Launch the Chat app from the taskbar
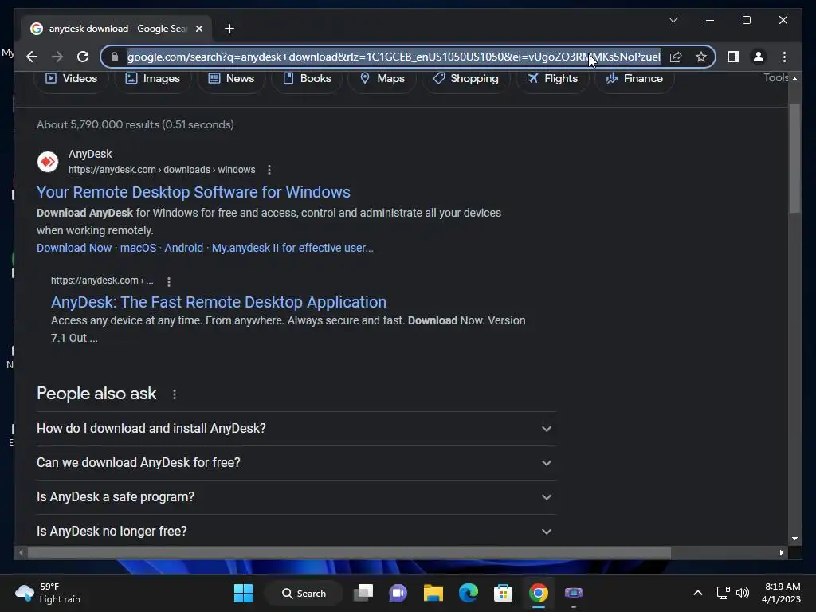The width and height of the screenshot is (816, 612). point(398,593)
